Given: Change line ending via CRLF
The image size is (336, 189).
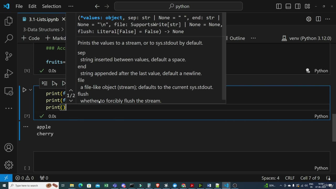Looking at the screenshot, I should click(x=290, y=178).
